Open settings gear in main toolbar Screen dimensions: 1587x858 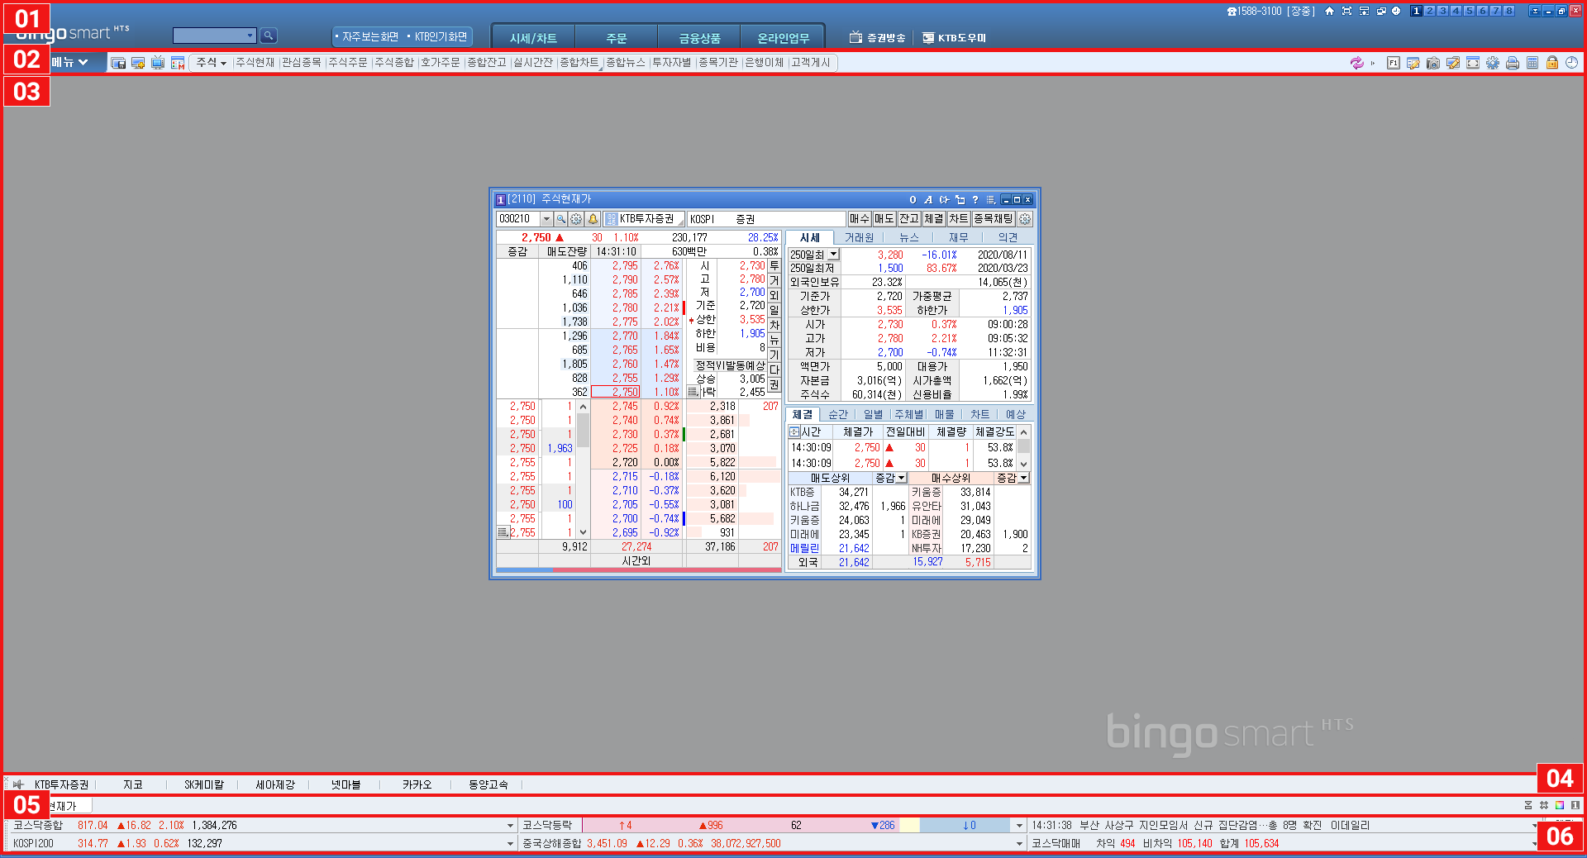(x=1493, y=63)
